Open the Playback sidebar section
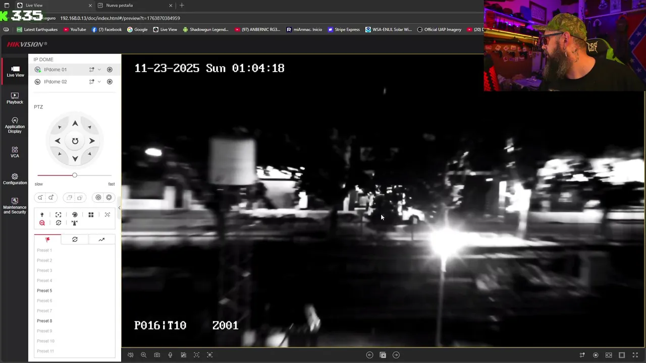 (x=15, y=98)
